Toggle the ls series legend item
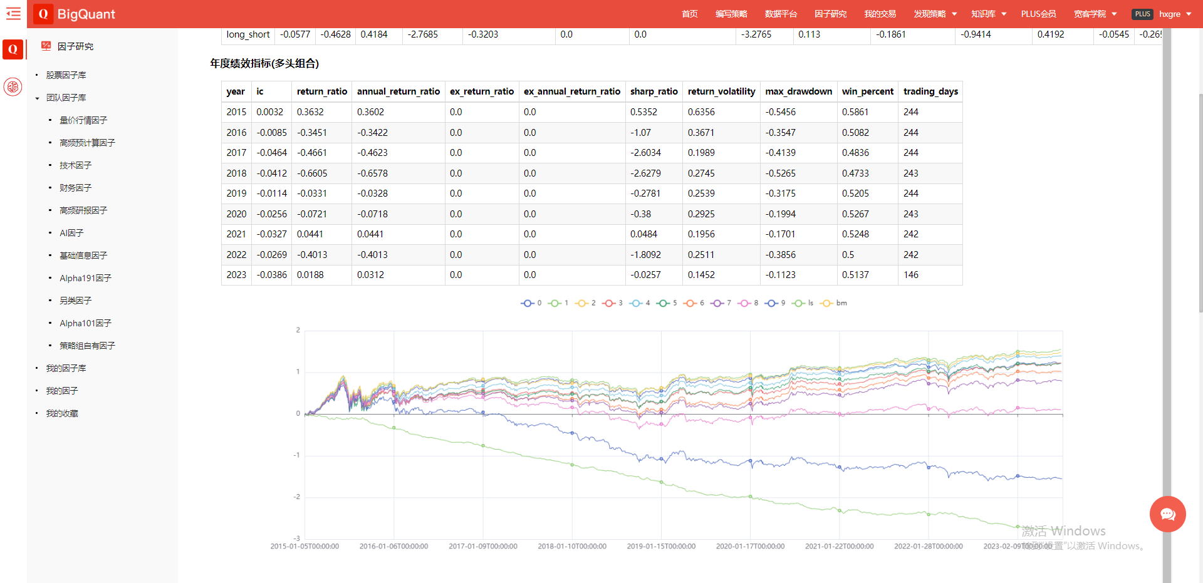1203x583 pixels. tap(803, 303)
